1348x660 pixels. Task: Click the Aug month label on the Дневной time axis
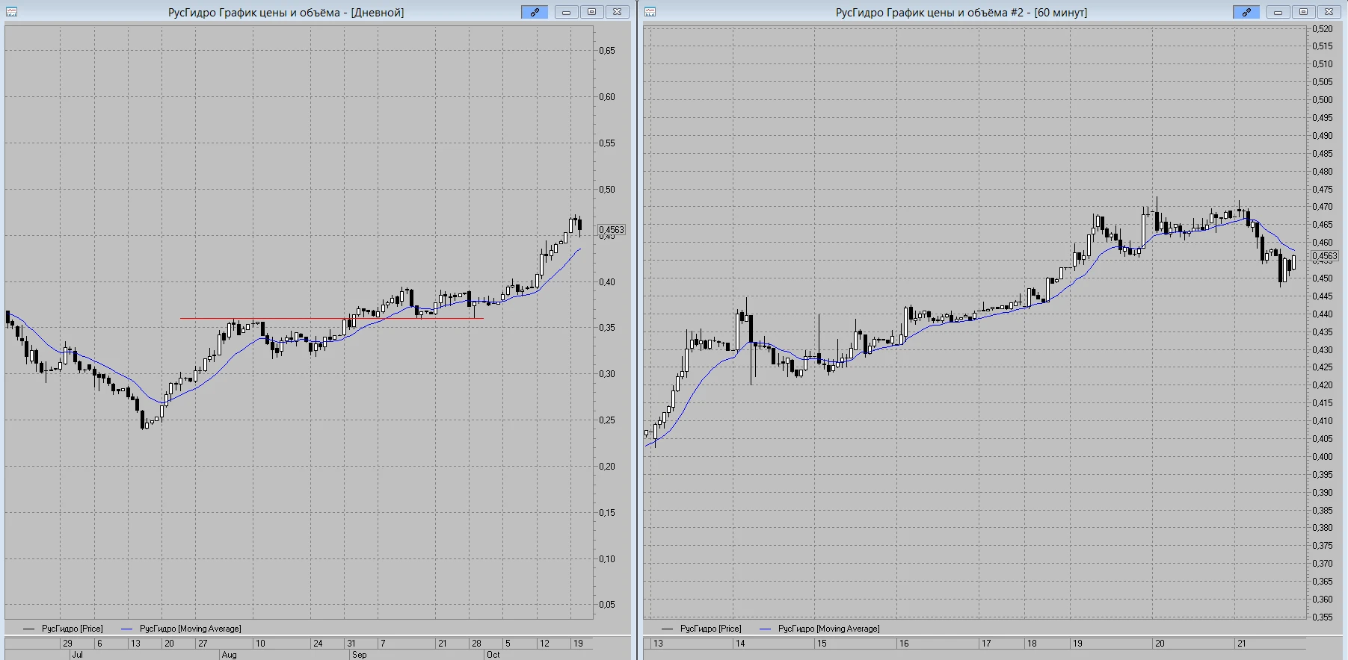[229, 655]
